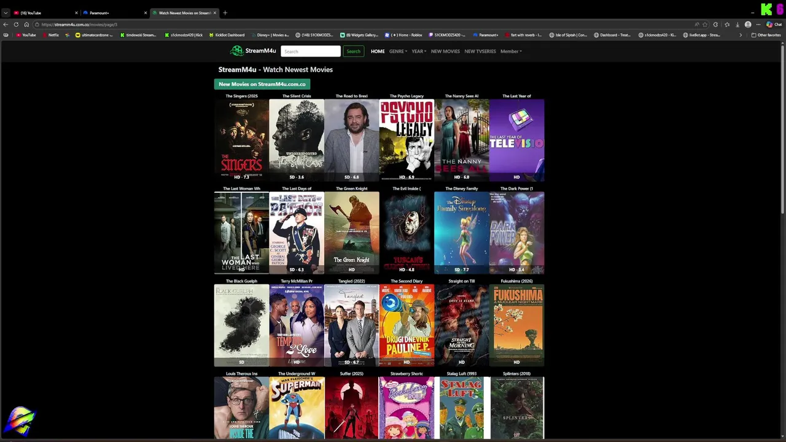Click the StreamM4u site logo
Viewport: 786px width, 442px height.
point(253,51)
